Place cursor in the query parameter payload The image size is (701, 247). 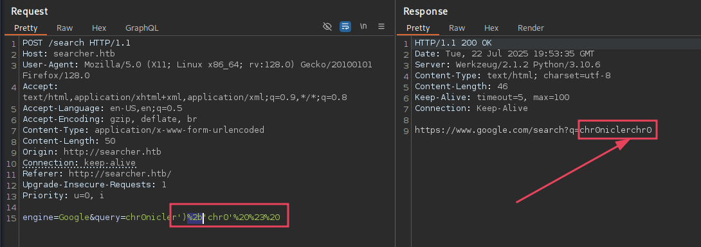click(203, 217)
